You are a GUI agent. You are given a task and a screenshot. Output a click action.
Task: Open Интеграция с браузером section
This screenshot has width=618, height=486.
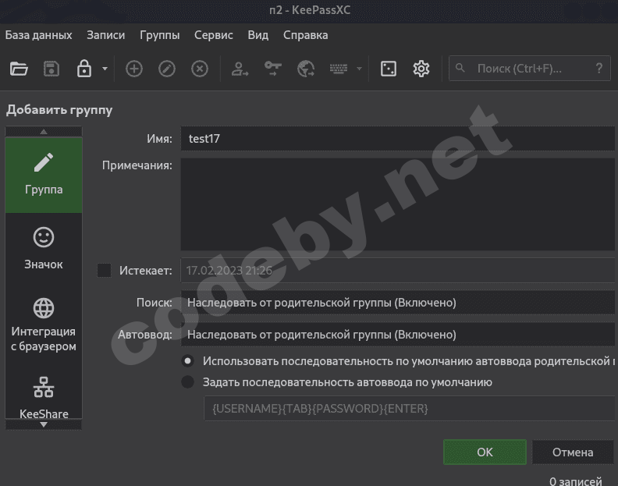click(x=44, y=325)
